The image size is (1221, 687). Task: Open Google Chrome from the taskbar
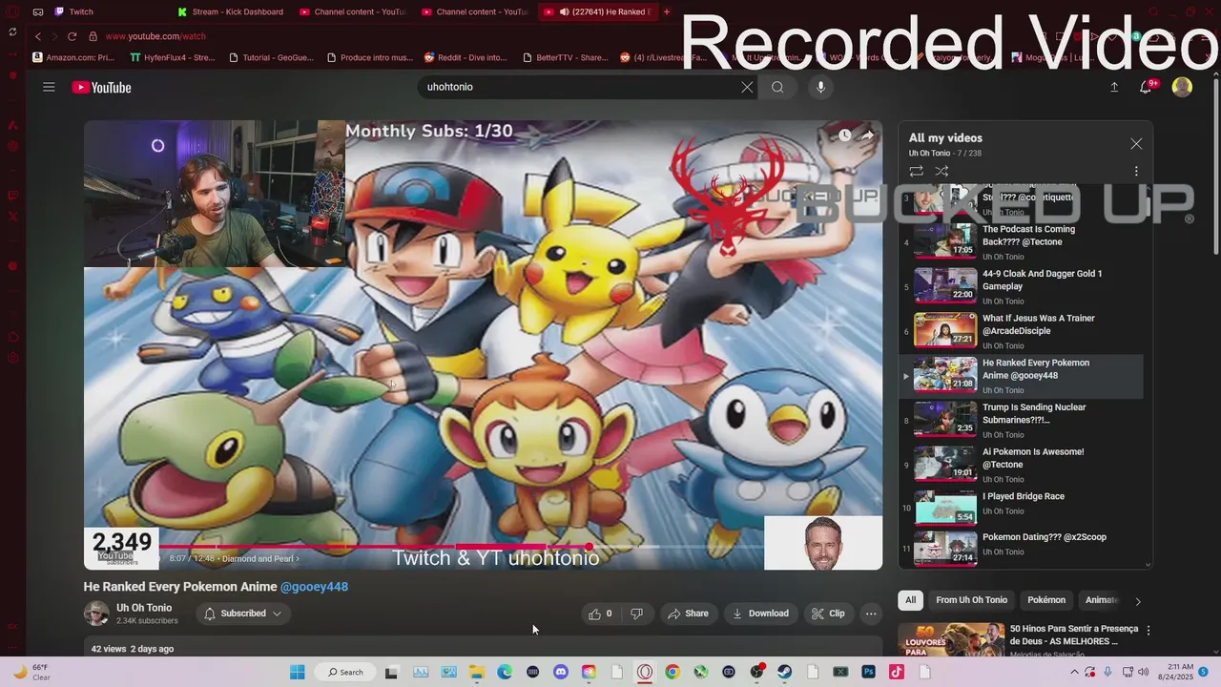point(673,672)
